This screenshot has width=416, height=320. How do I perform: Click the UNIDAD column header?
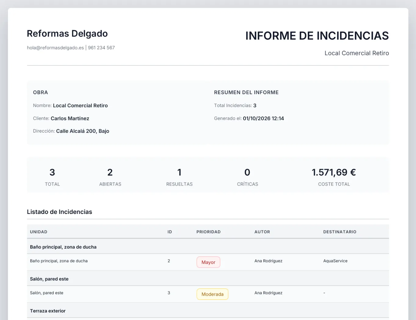point(39,232)
